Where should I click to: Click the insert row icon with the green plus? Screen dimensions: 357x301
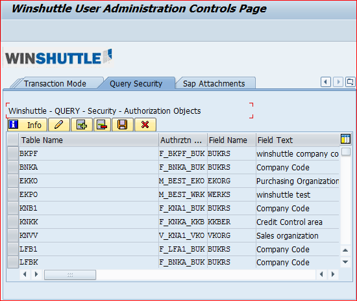pyautogui.click(x=82, y=125)
